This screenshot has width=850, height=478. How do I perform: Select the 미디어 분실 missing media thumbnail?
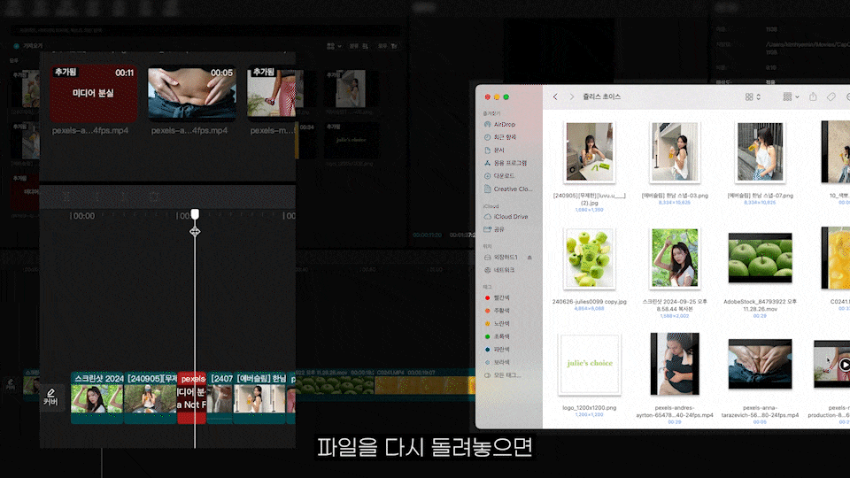click(93, 93)
